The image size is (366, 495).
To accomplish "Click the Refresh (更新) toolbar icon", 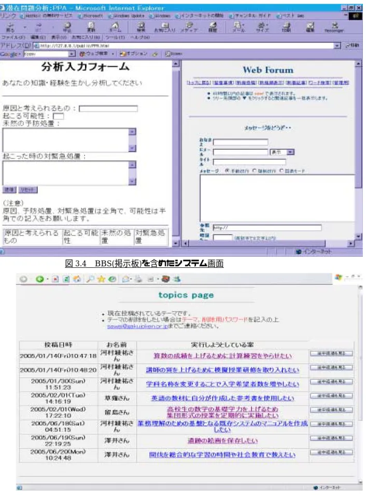I will pyautogui.click(x=91, y=27).
